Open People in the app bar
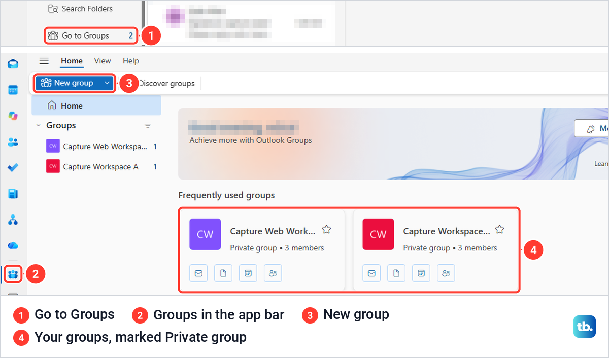 coord(13,142)
